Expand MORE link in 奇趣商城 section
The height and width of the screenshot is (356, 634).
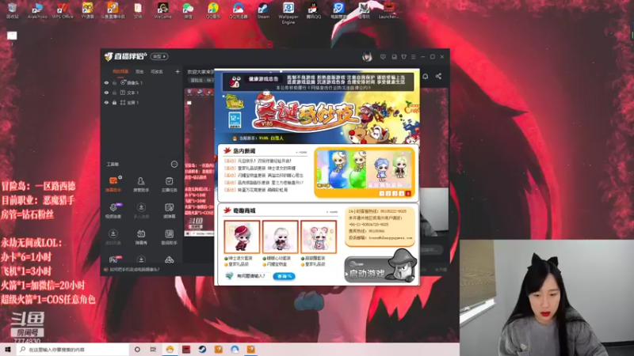click(x=331, y=212)
